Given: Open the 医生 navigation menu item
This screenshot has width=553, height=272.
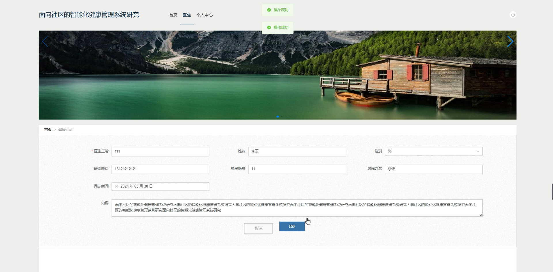Looking at the screenshot, I should coord(187,15).
